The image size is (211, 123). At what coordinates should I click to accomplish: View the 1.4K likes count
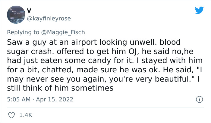[x=26, y=115]
